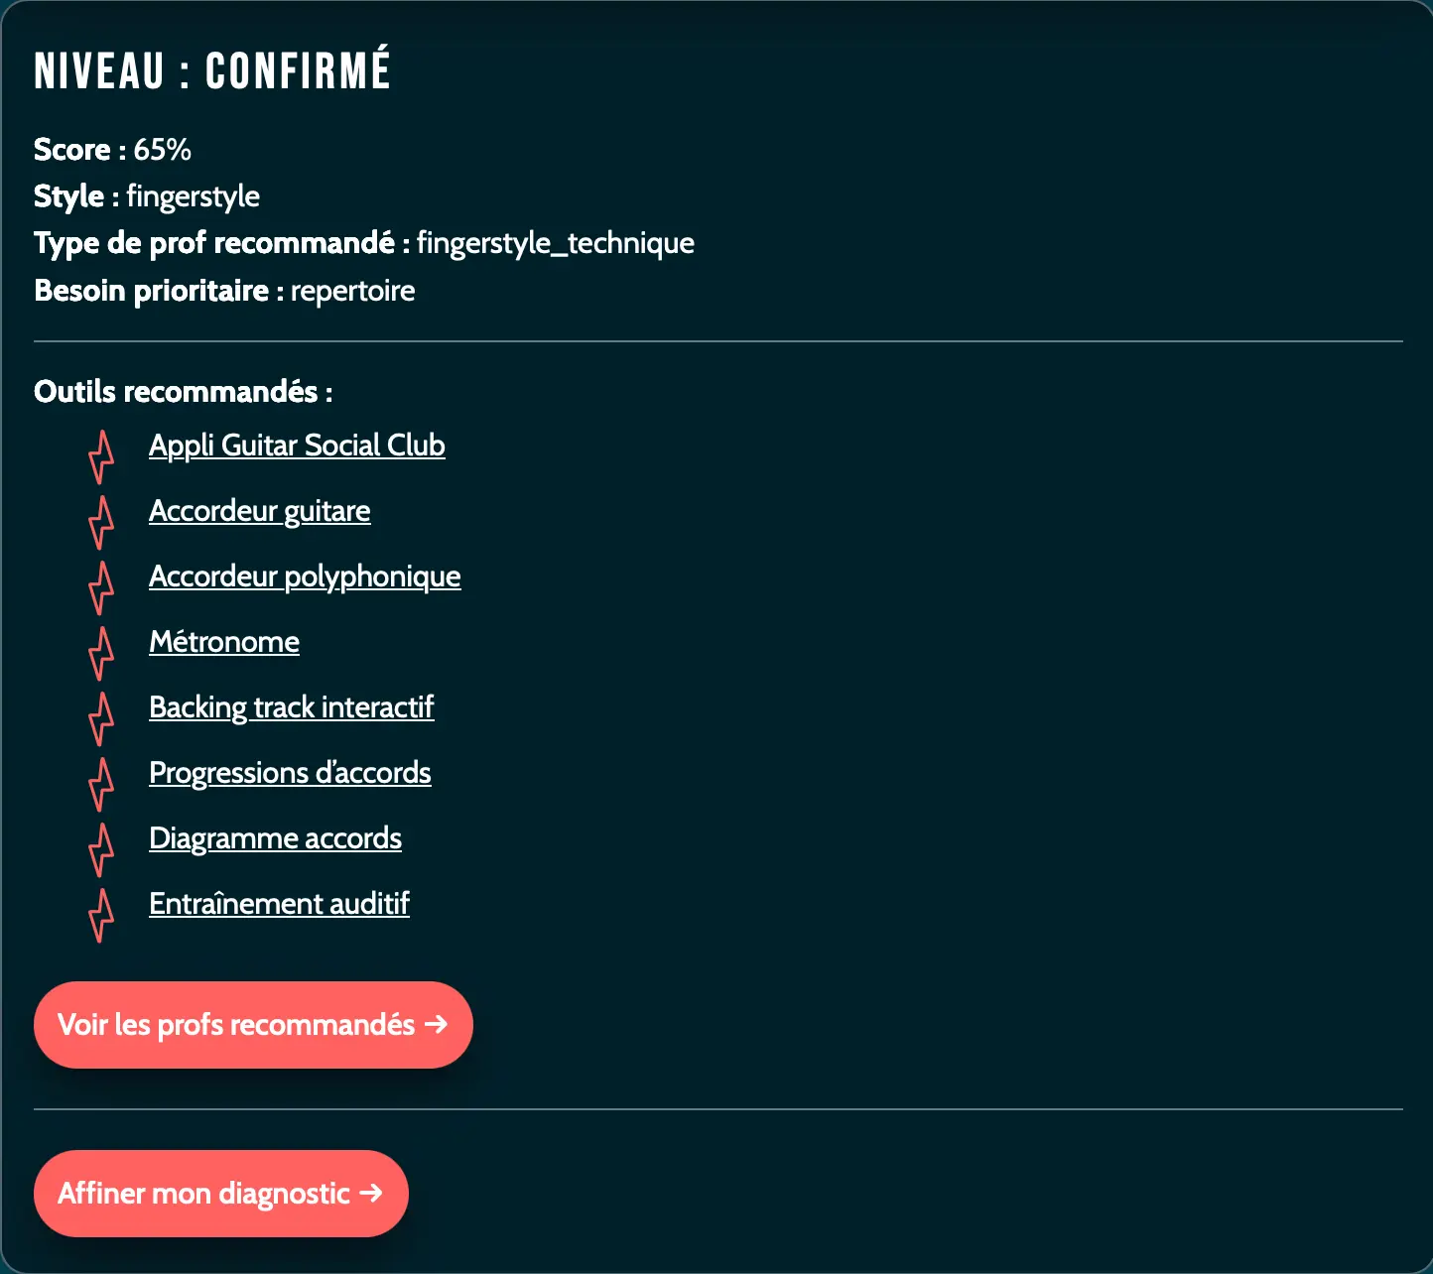
Task: Go to Accordeur polyphonique link
Action: pos(305,576)
